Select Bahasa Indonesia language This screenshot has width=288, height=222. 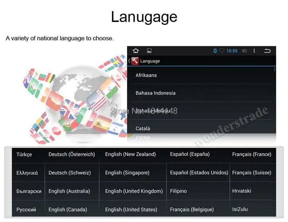click(x=201, y=93)
